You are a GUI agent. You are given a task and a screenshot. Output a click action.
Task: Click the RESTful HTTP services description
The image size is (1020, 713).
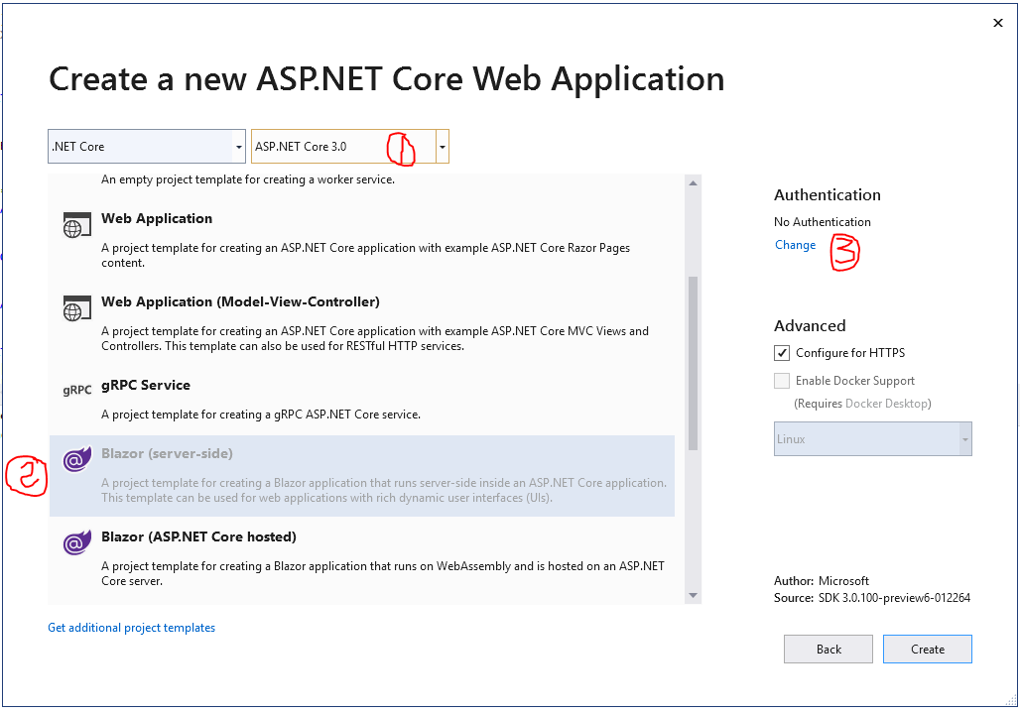tap(375, 338)
